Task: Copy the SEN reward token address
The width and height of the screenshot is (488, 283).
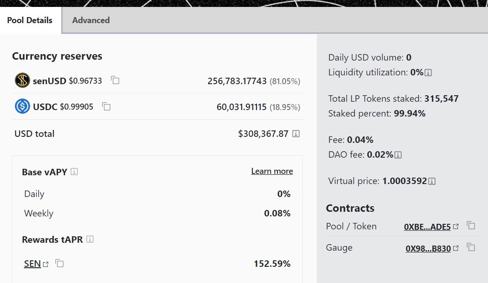Action: point(59,264)
